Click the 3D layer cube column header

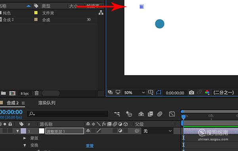[x=125, y=124]
